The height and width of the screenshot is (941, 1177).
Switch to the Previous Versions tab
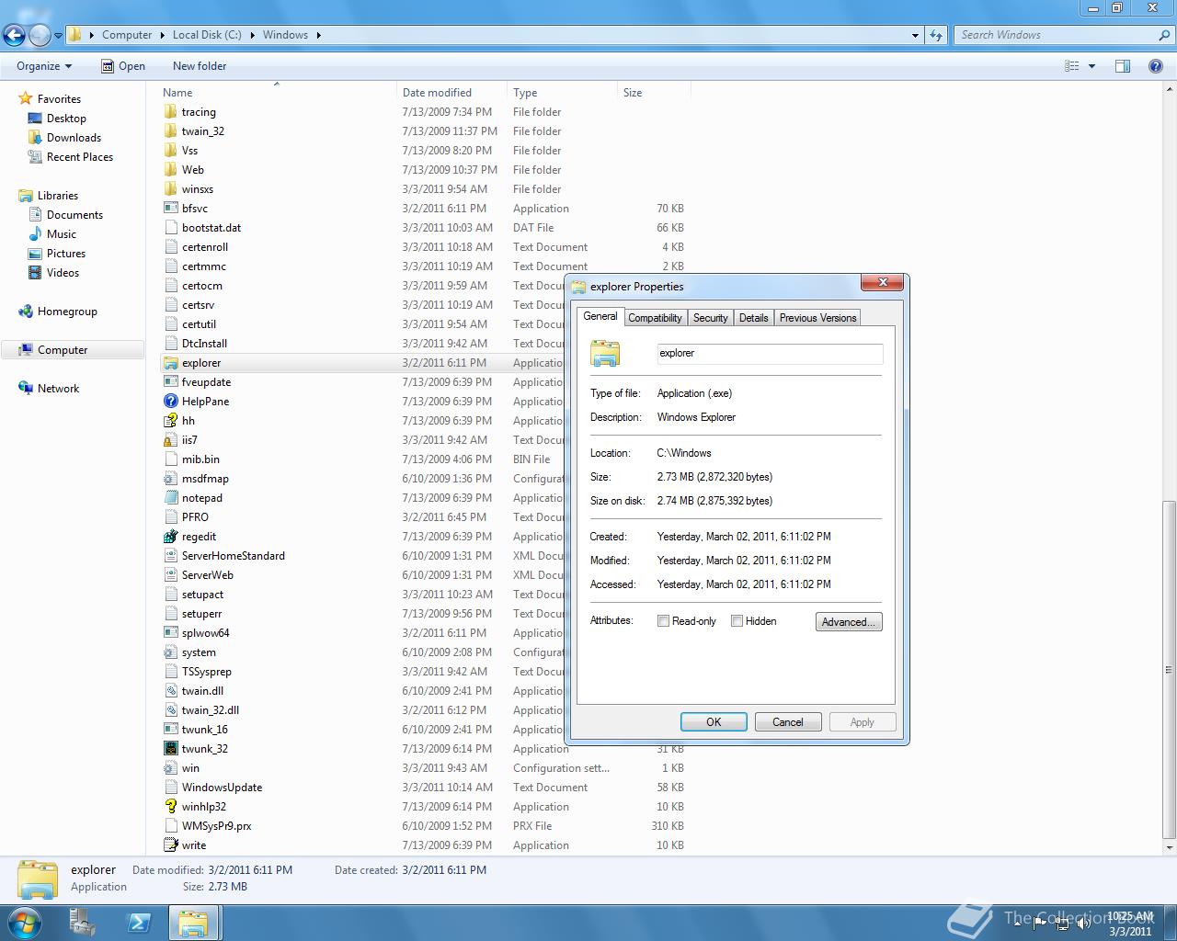tap(817, 318)
